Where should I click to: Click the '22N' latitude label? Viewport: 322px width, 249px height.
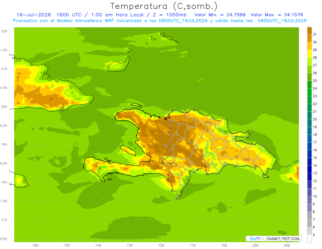tap(4, 31)
